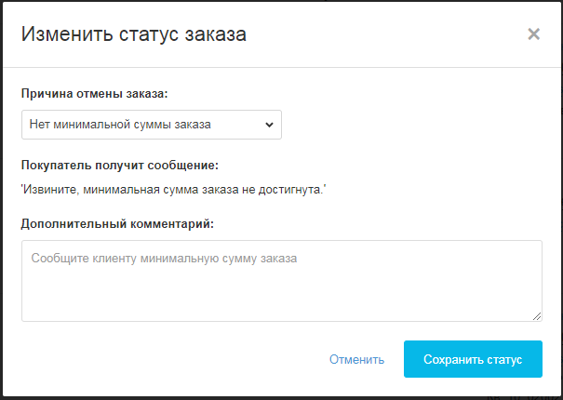The image size is (563, 400).
Task: Click the 'Причина отмены заказа:' label
Action: (95, 93)
